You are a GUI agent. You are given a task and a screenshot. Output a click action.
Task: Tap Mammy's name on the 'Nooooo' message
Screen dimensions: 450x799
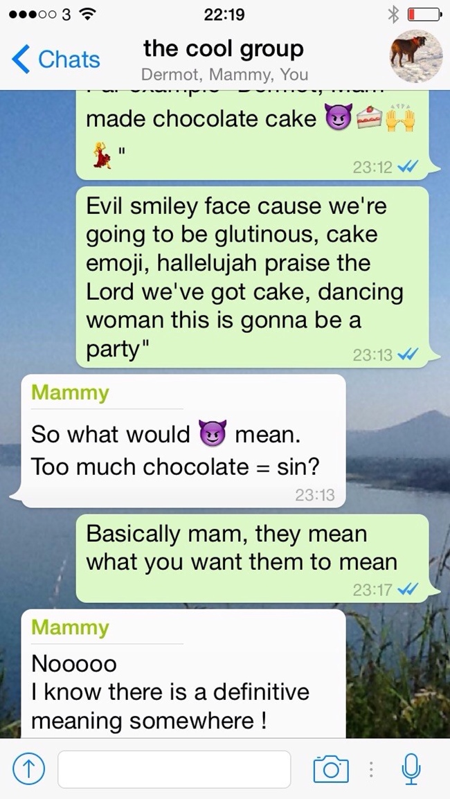pyautogui.click(x=70, y=627)
